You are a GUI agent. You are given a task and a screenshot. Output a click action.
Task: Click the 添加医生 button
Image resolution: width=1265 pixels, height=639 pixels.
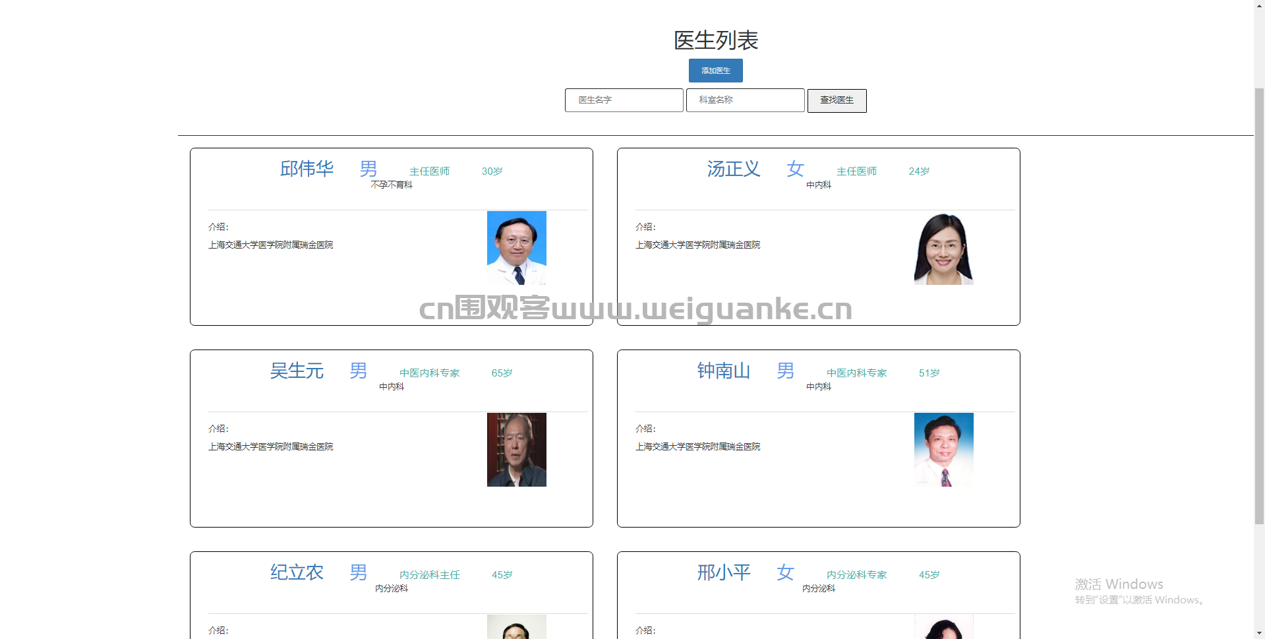(x=715, y=71)
